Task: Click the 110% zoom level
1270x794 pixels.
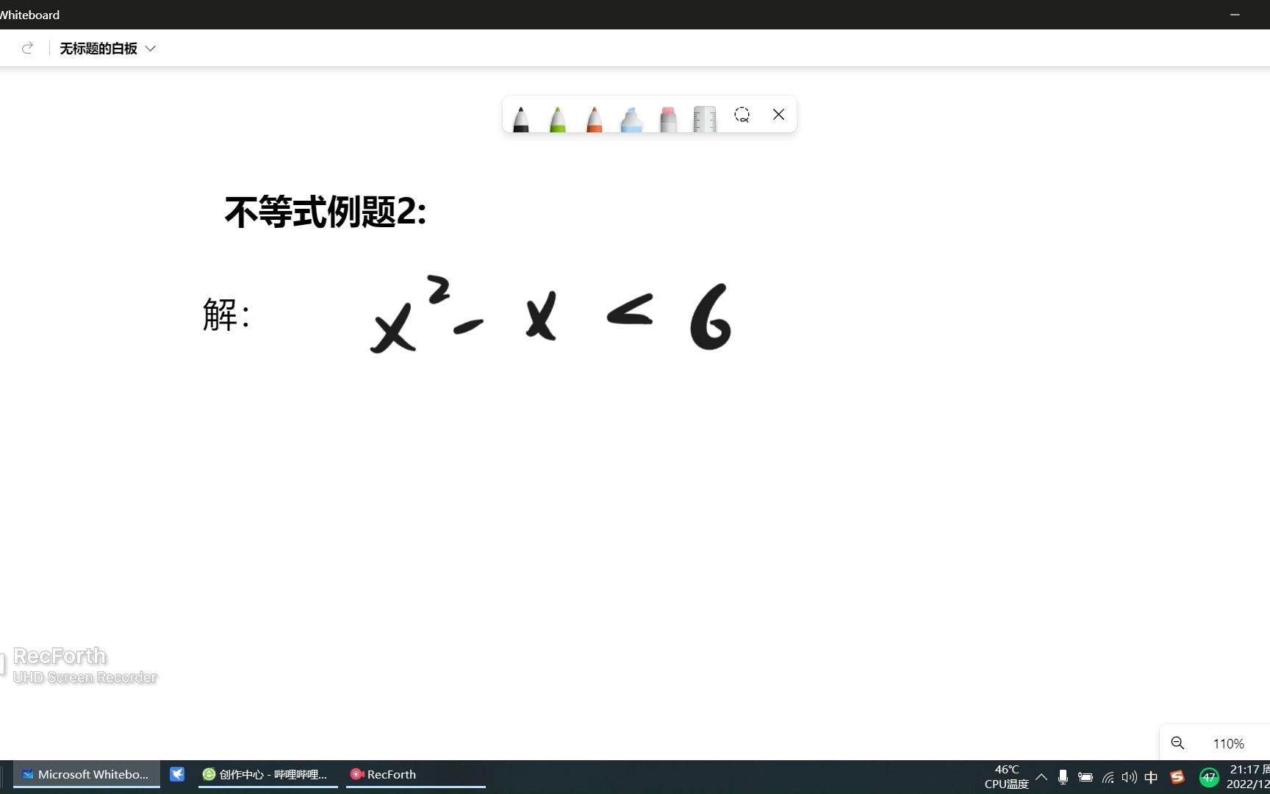Action: click(x=1228, y=744)
